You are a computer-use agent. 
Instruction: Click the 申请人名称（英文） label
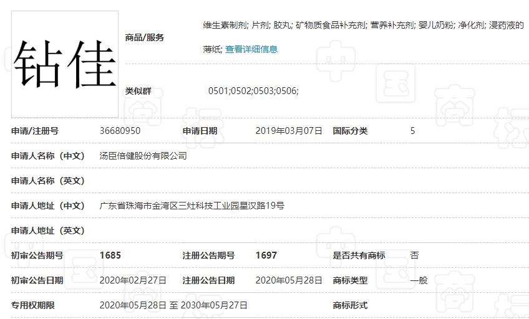click(x=48, y=181)
